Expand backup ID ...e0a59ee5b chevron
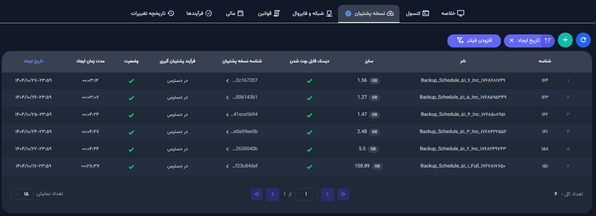 click(227, 132)
